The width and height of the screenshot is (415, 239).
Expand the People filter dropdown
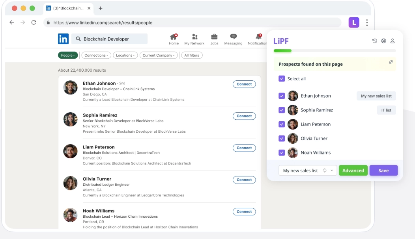(68, 55)
